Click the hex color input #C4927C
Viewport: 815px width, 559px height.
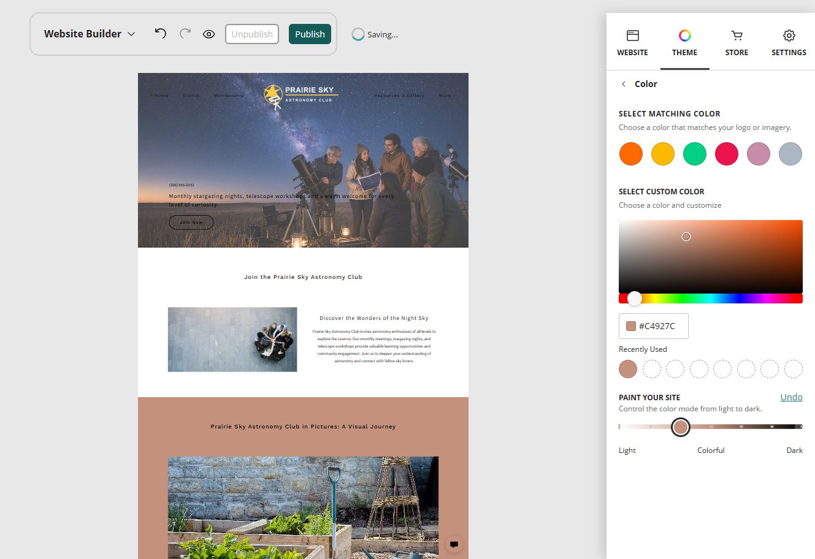coord(654,326)
